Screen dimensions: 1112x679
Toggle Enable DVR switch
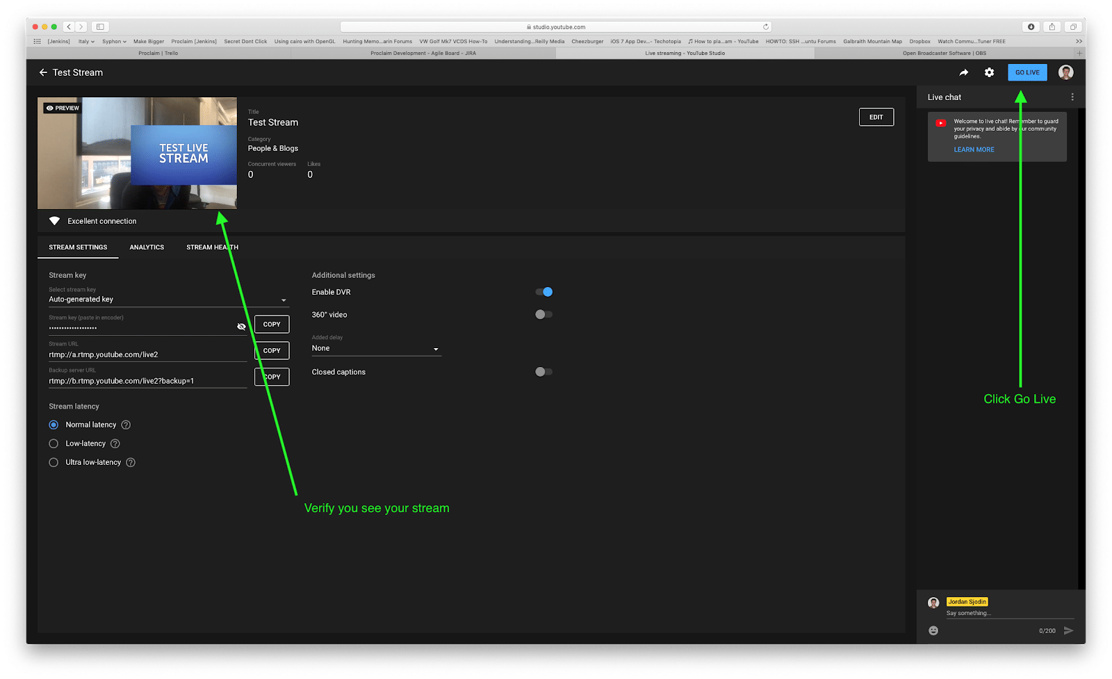543,292
